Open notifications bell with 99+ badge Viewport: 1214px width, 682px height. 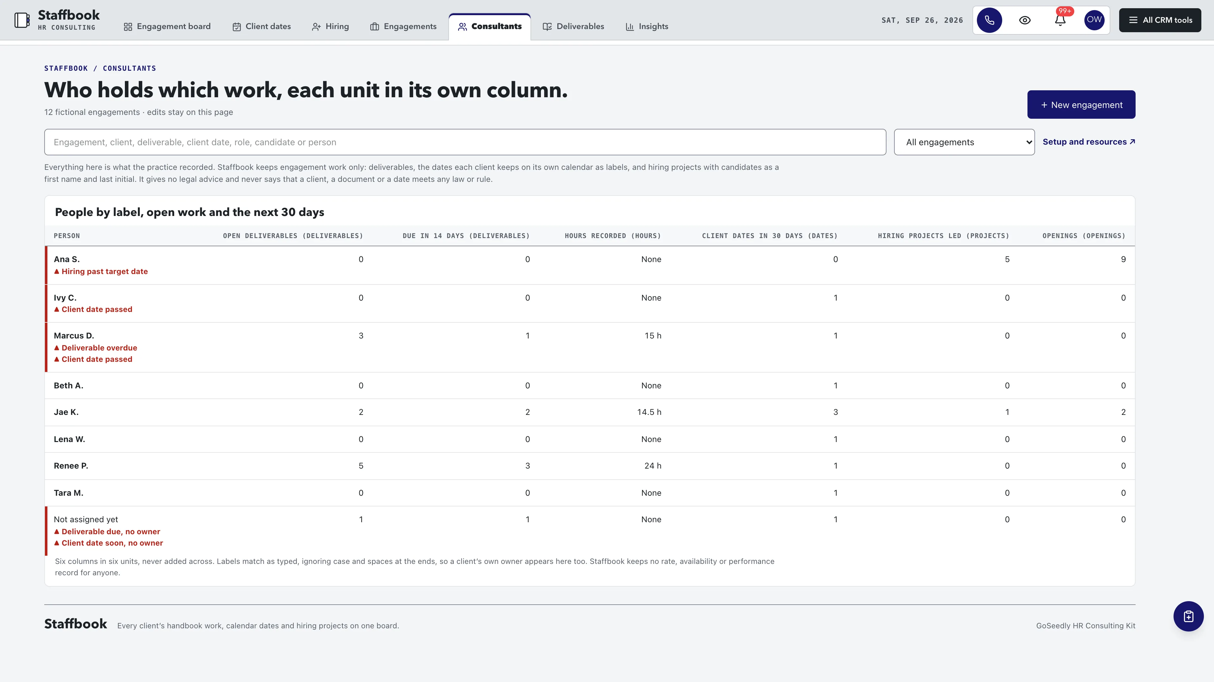(1060, 20)
